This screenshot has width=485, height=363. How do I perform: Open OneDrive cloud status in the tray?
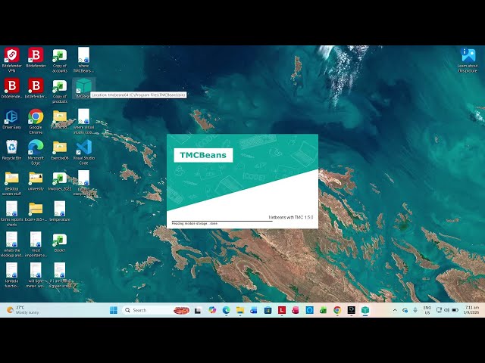[405, 310]
